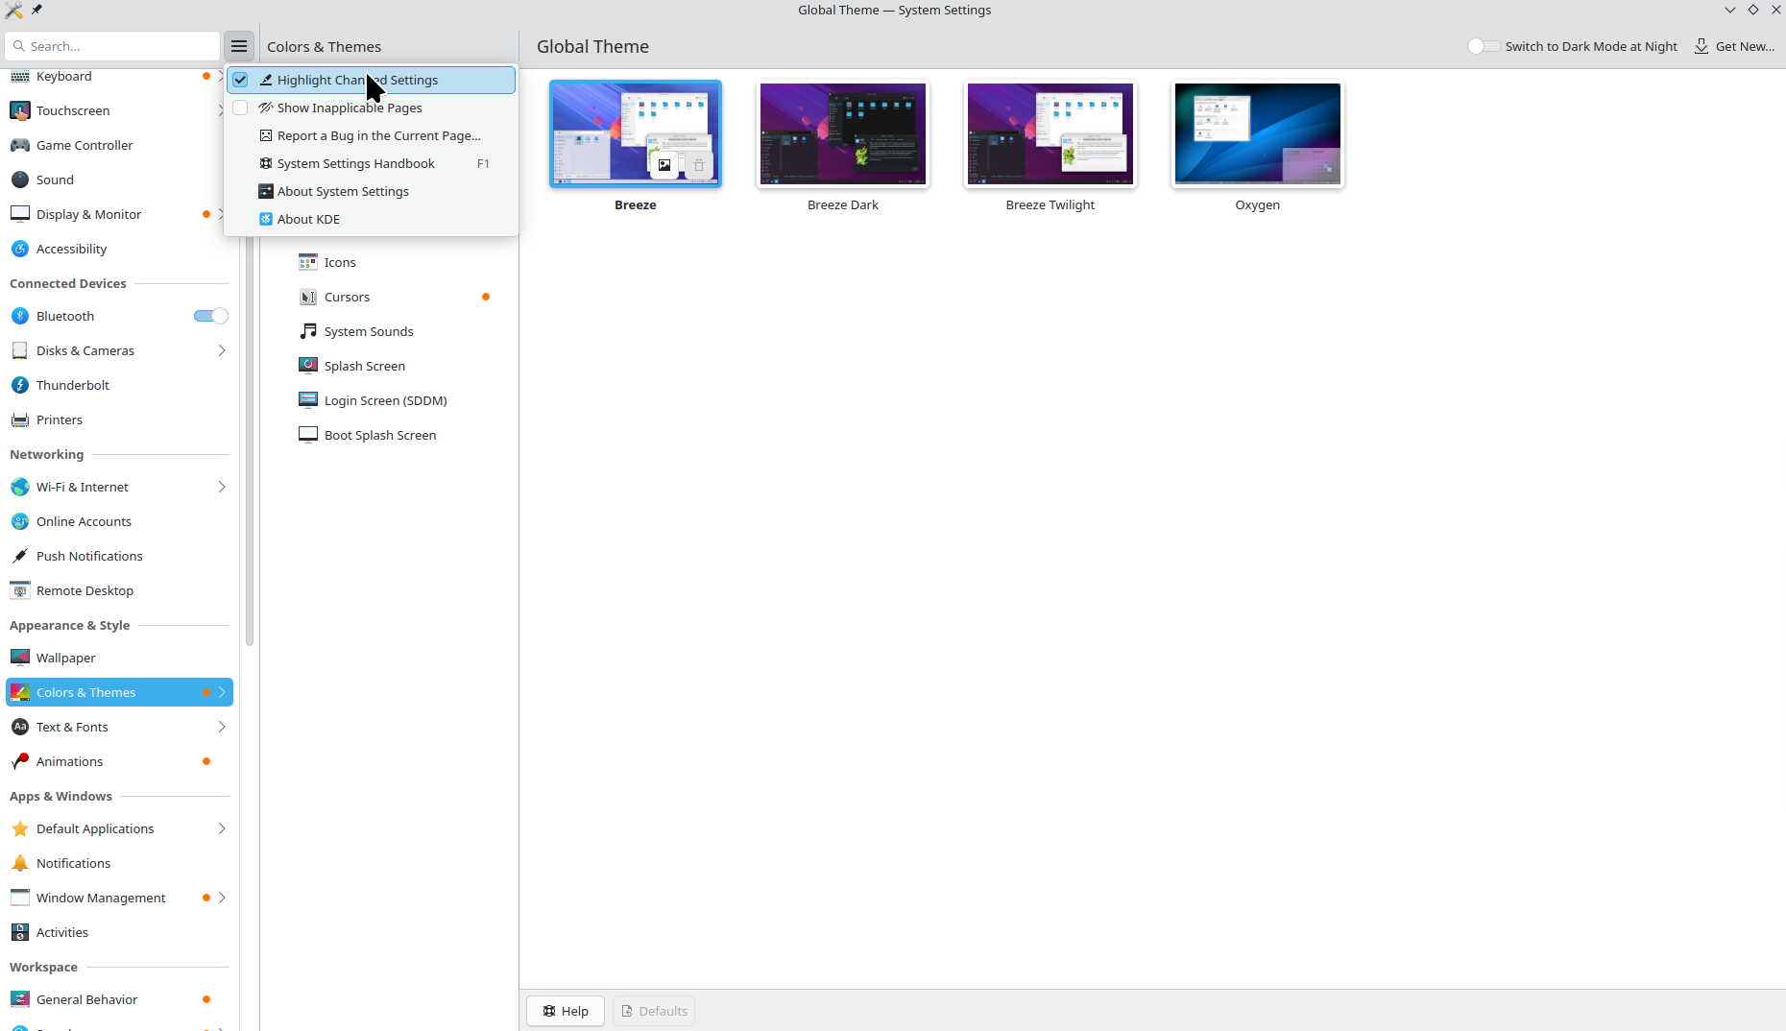Click the System Sounds music note icon
Viewport: 1786px width, 1031px height.
[308, 331]
